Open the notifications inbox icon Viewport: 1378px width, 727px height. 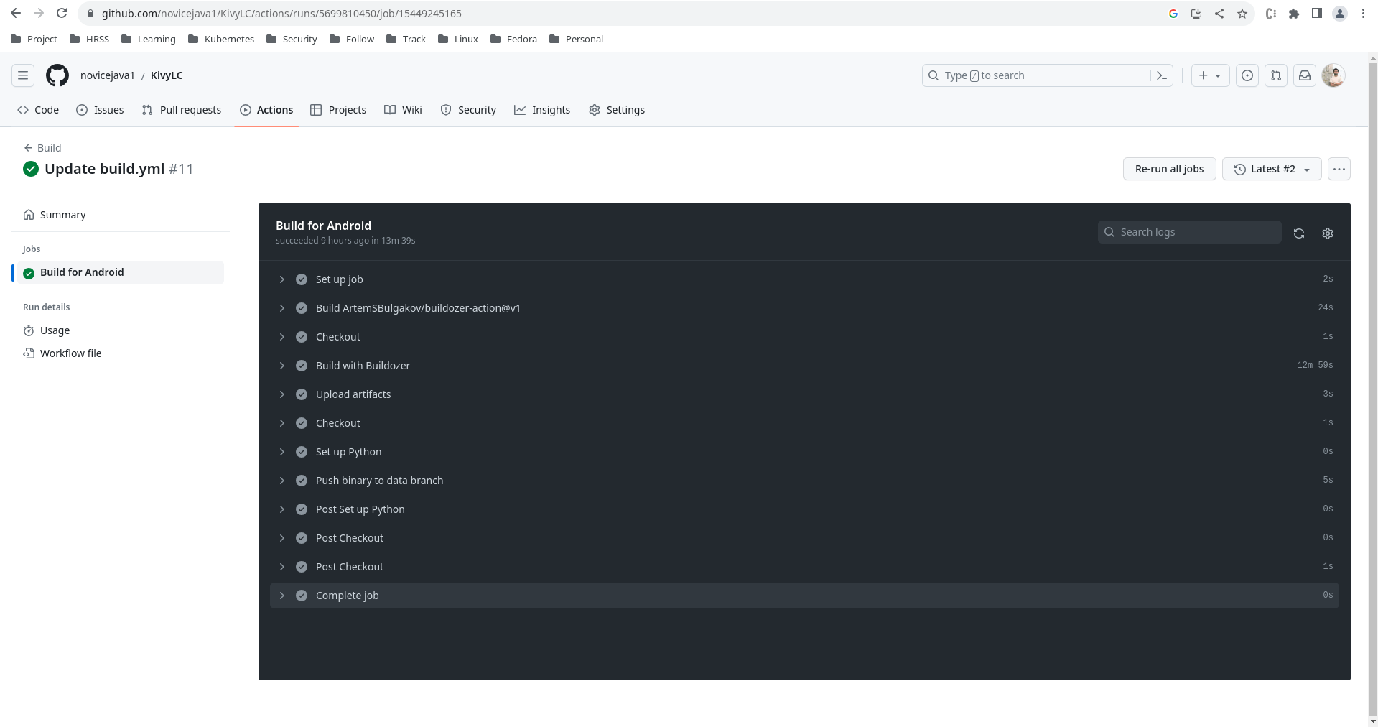coord(1304,75)
